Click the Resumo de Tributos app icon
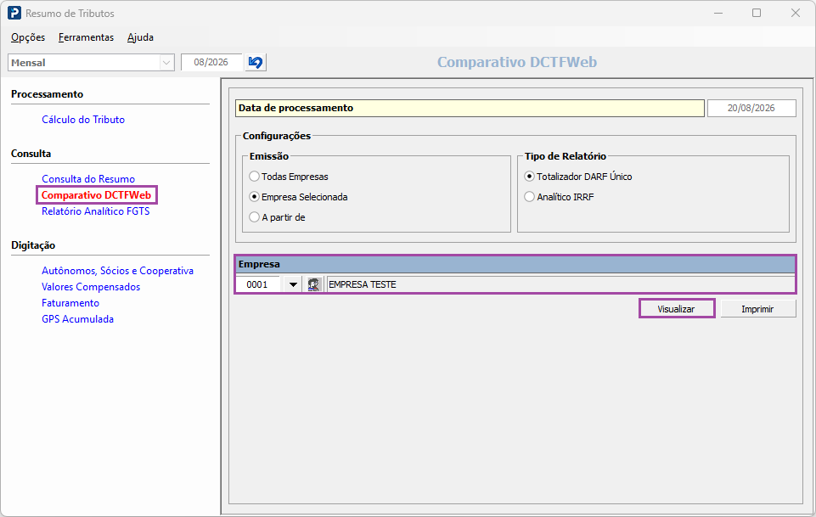The height and width of the screenshot is (517, 816). [x=14, y=13]
